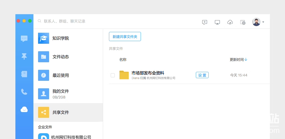Start a new chat with plus bubble icon
This screenshot has height=139, width=285.
point(205,22)
